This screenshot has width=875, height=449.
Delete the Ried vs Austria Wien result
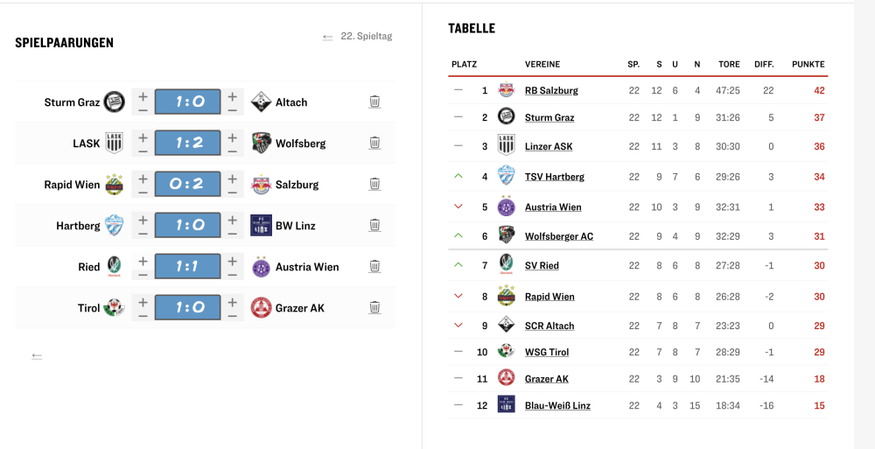click(374, 266)
